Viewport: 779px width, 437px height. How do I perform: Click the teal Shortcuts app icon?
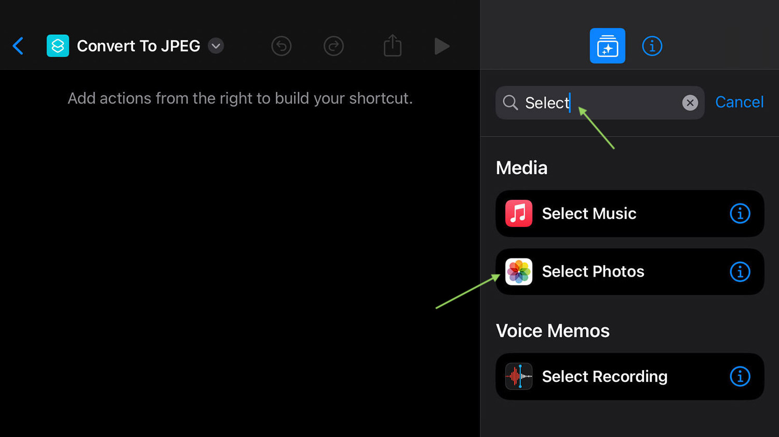[x=58, y=46]
